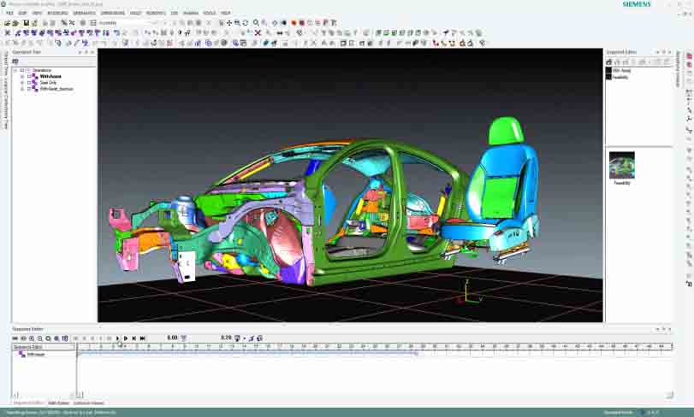Open the Modeling menu
Screen dimensions: 694x417
point(57,13)
